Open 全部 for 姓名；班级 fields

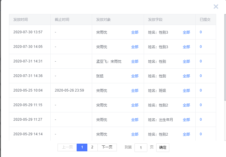coord(186,90)
